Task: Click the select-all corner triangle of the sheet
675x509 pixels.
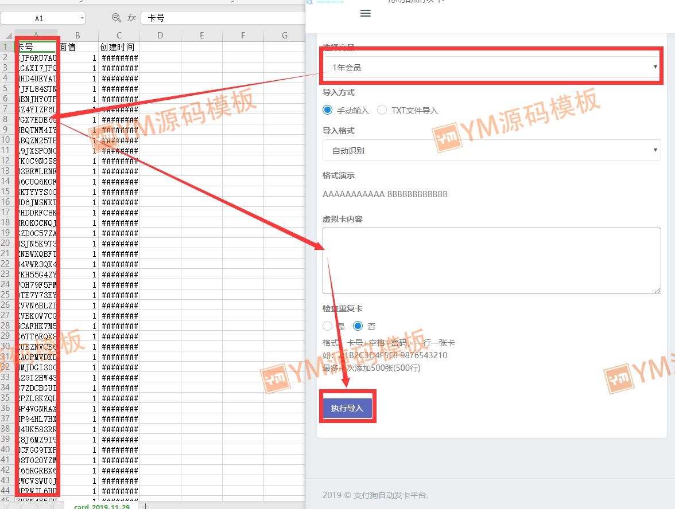Action: (x=8, y=36)
